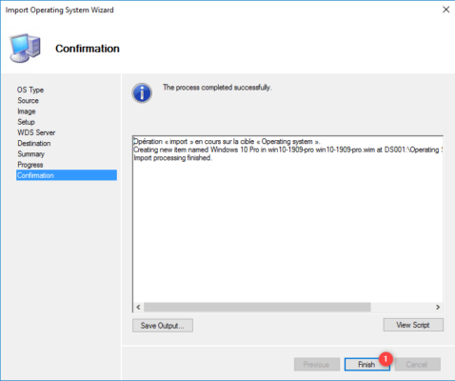Select the highlighted Confirmation step
Image resolution: width=455 pixels, height=381 pixels.
[67, 175]
